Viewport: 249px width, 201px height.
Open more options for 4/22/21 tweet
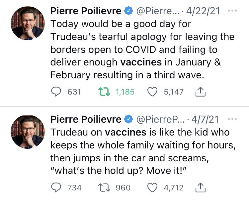coord(233,11)
